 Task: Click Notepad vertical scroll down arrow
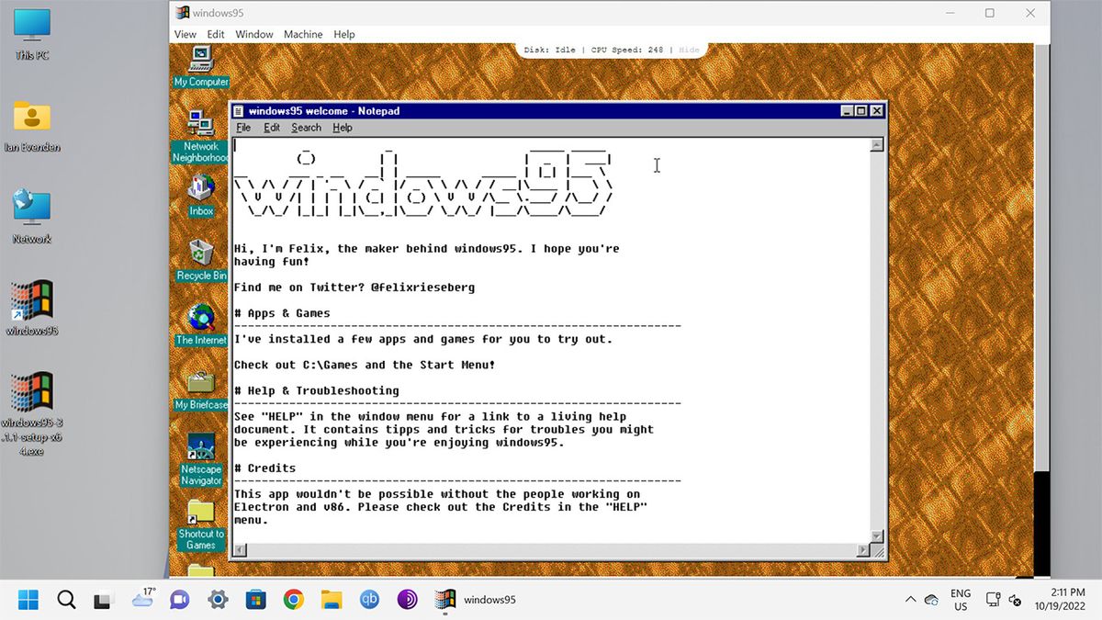tap(877, 535)
